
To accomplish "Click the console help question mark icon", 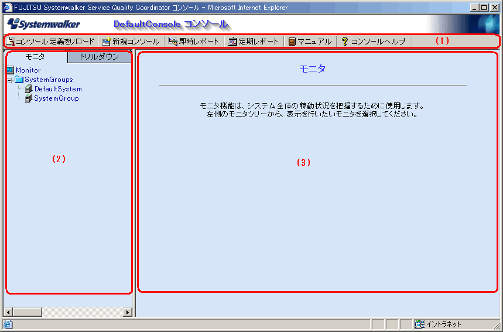I will click(344, 42).
